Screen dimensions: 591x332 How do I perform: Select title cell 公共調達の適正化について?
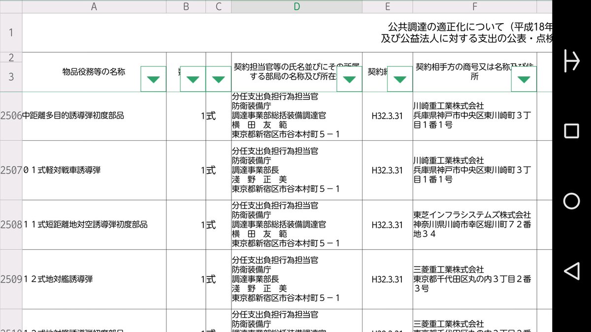pyautogui.click(x=287, y=32)
